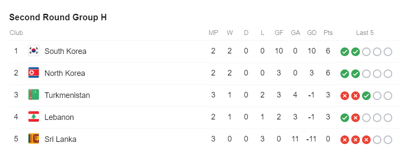Click the Sri Lanka flag icon

click(33, 139)
